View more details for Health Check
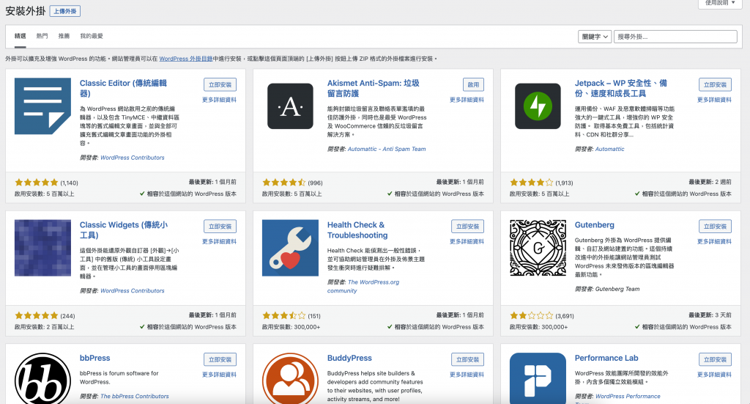 pyautogui.click(x=467, y=242)
